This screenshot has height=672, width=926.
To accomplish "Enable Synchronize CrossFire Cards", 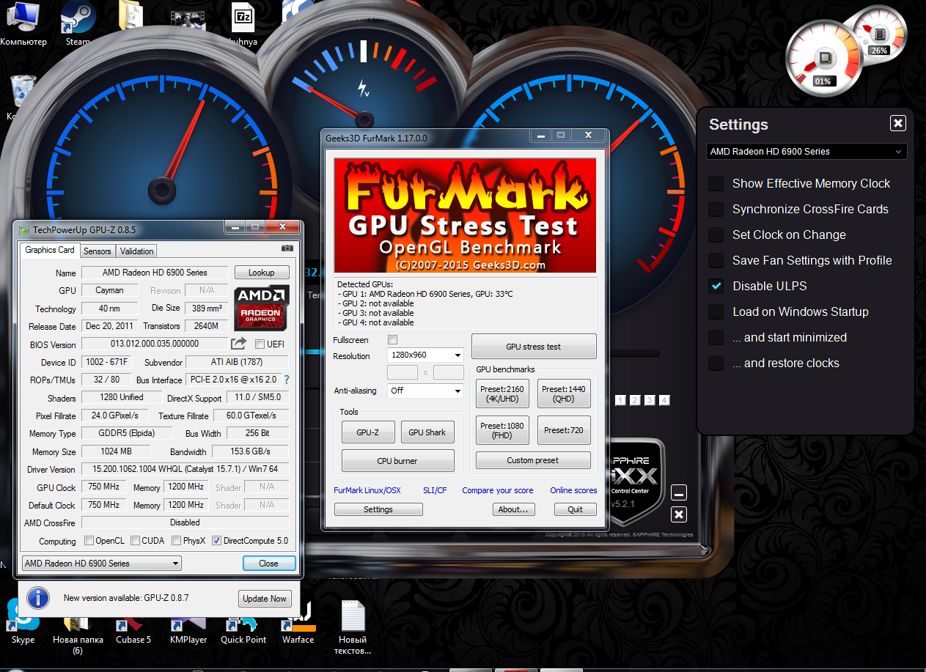I will tap(716, 210).
